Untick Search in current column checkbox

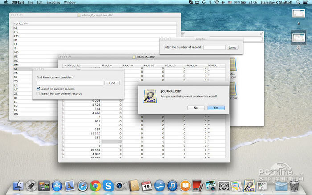pyautogui.click(x=38, y=89)
